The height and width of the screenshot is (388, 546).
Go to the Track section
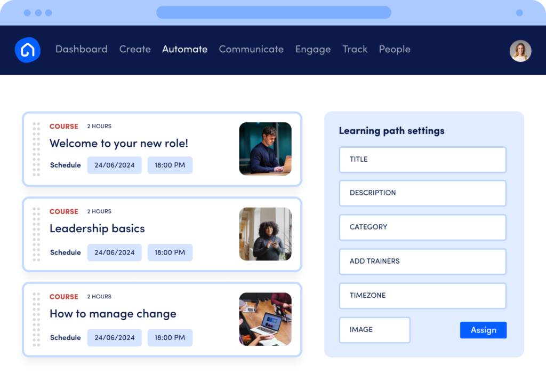tap(355, 49)
